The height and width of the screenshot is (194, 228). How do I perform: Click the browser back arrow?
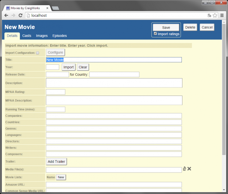[6, 15]
